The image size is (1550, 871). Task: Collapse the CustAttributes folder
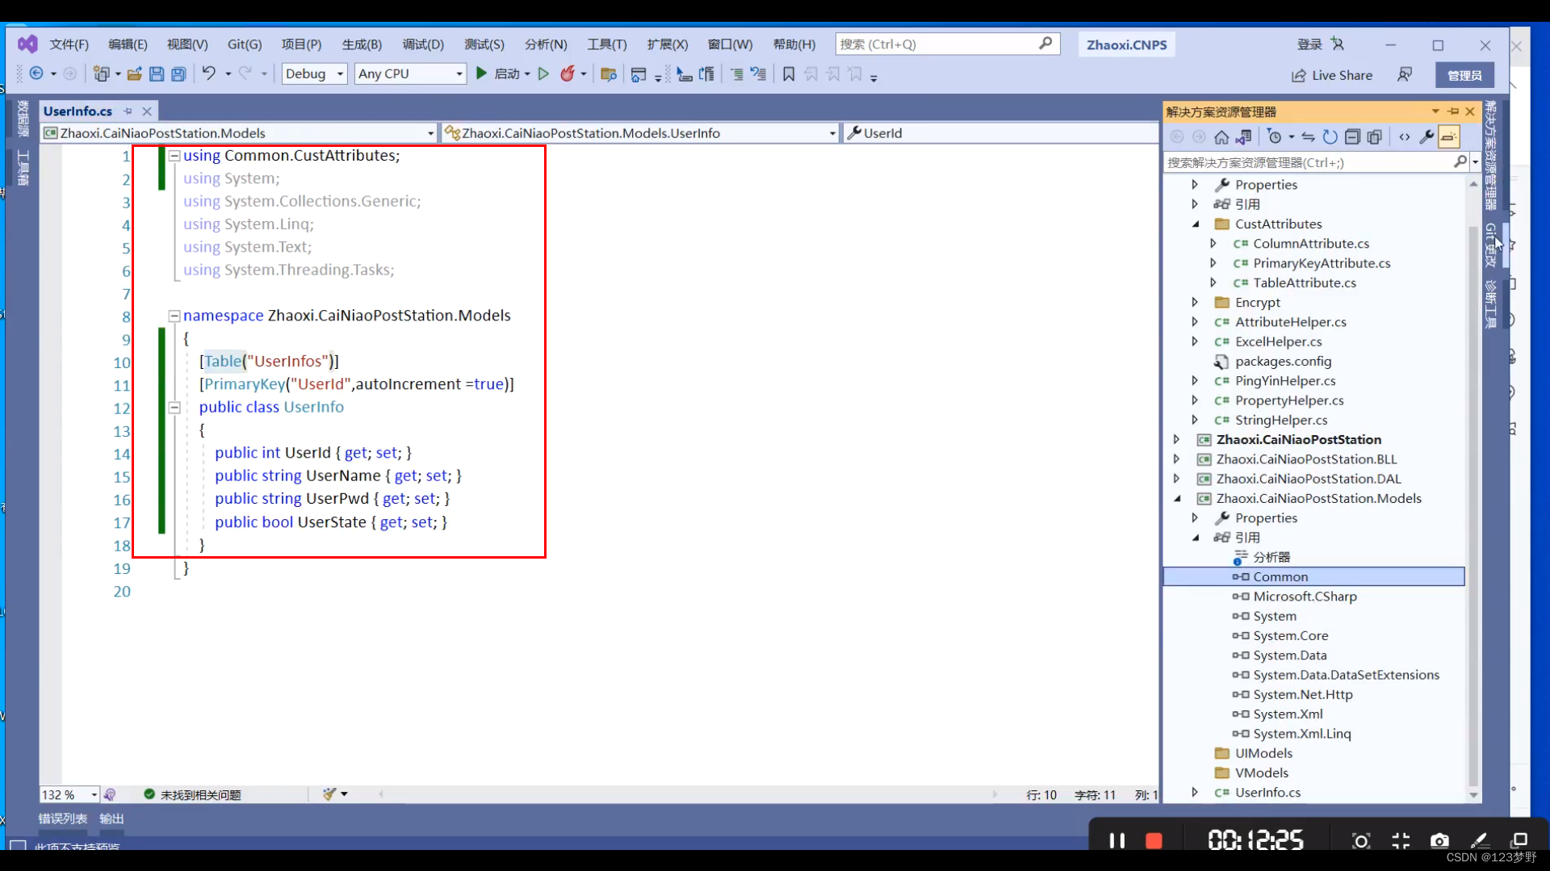1196,224
